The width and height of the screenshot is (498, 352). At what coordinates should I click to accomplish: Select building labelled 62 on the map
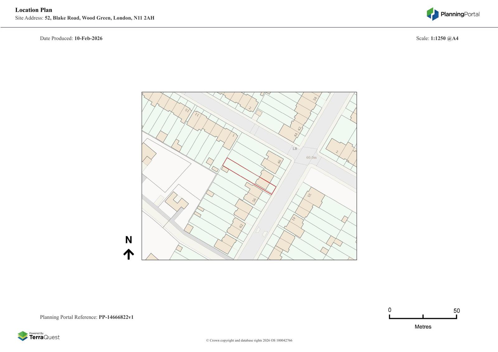[x=241, y=226]
